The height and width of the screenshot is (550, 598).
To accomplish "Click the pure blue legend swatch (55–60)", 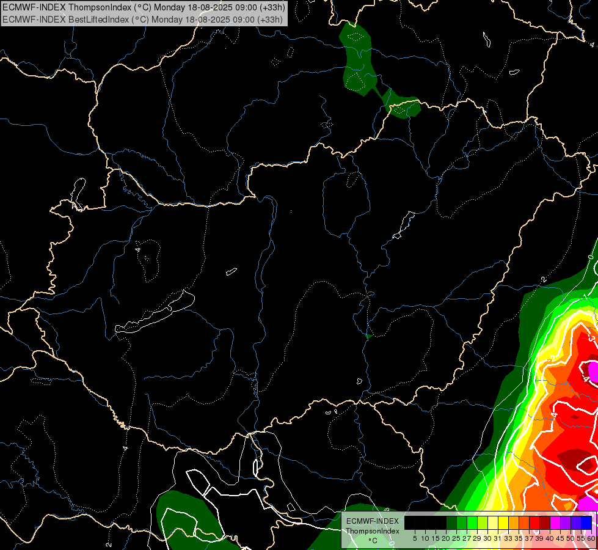I will [x=586, y=522].
